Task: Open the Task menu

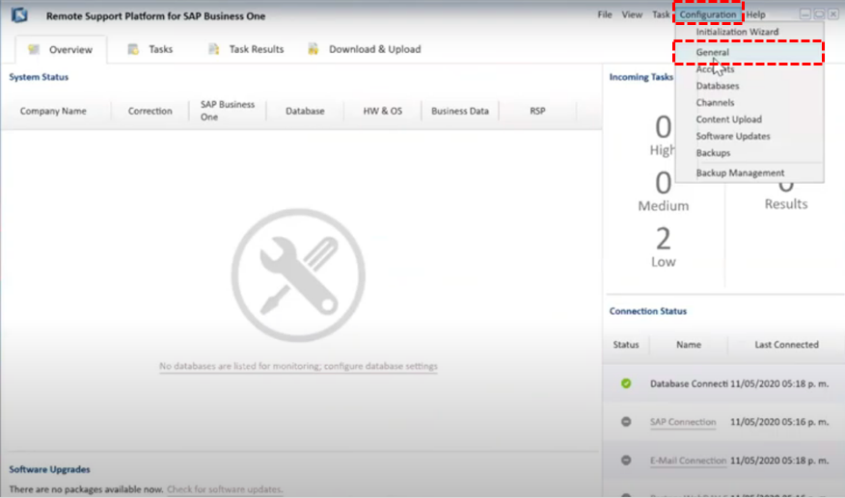Action: pos(661,14)
